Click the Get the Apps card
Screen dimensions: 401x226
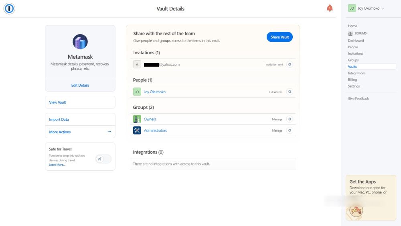point(371,197)
